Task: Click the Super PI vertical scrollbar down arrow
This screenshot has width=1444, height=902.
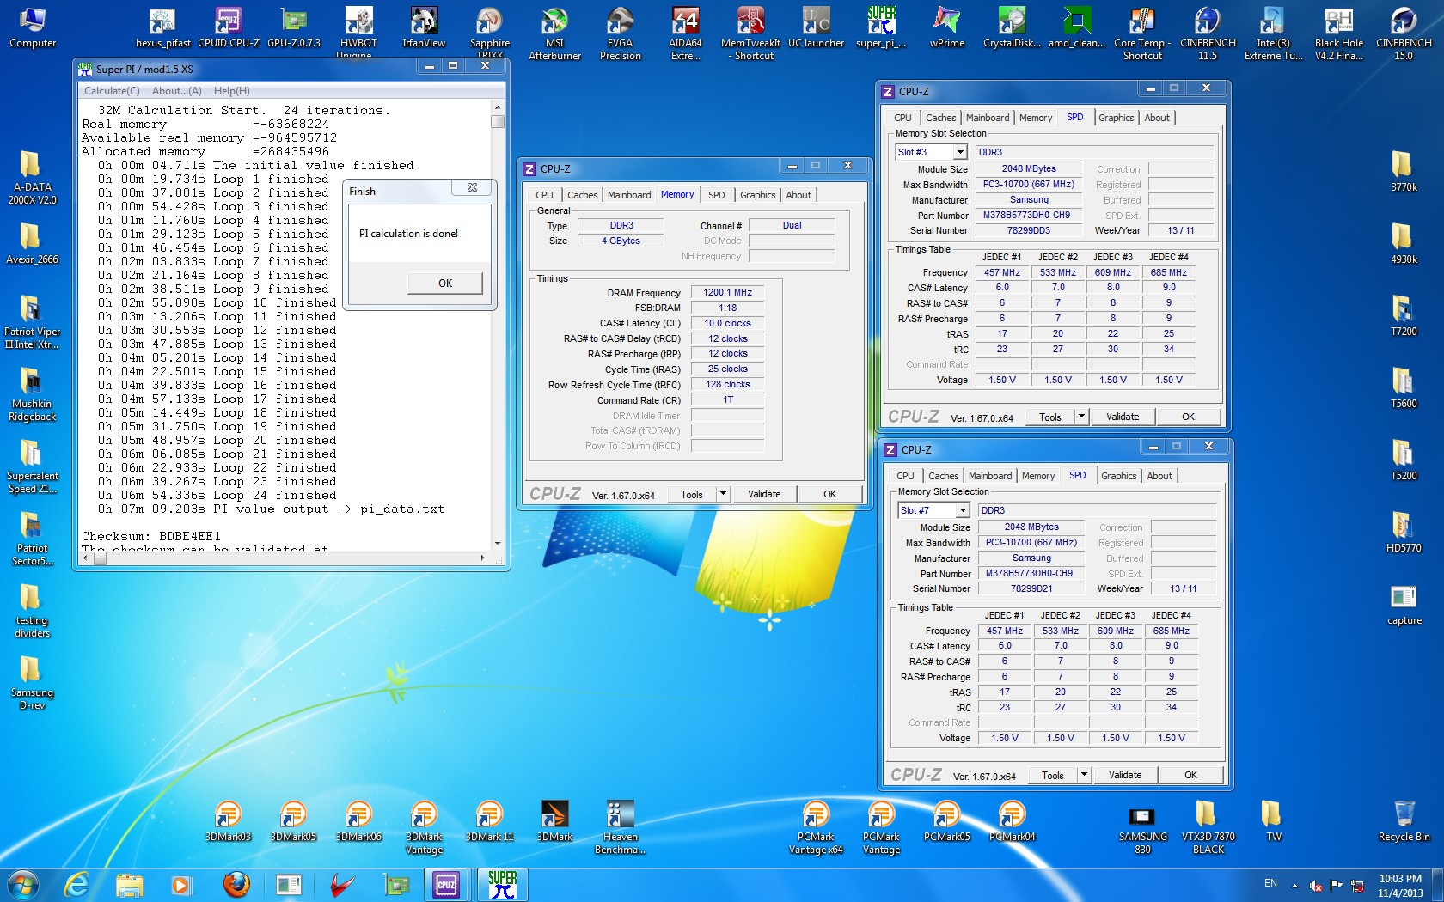Action: coord(497,543)
